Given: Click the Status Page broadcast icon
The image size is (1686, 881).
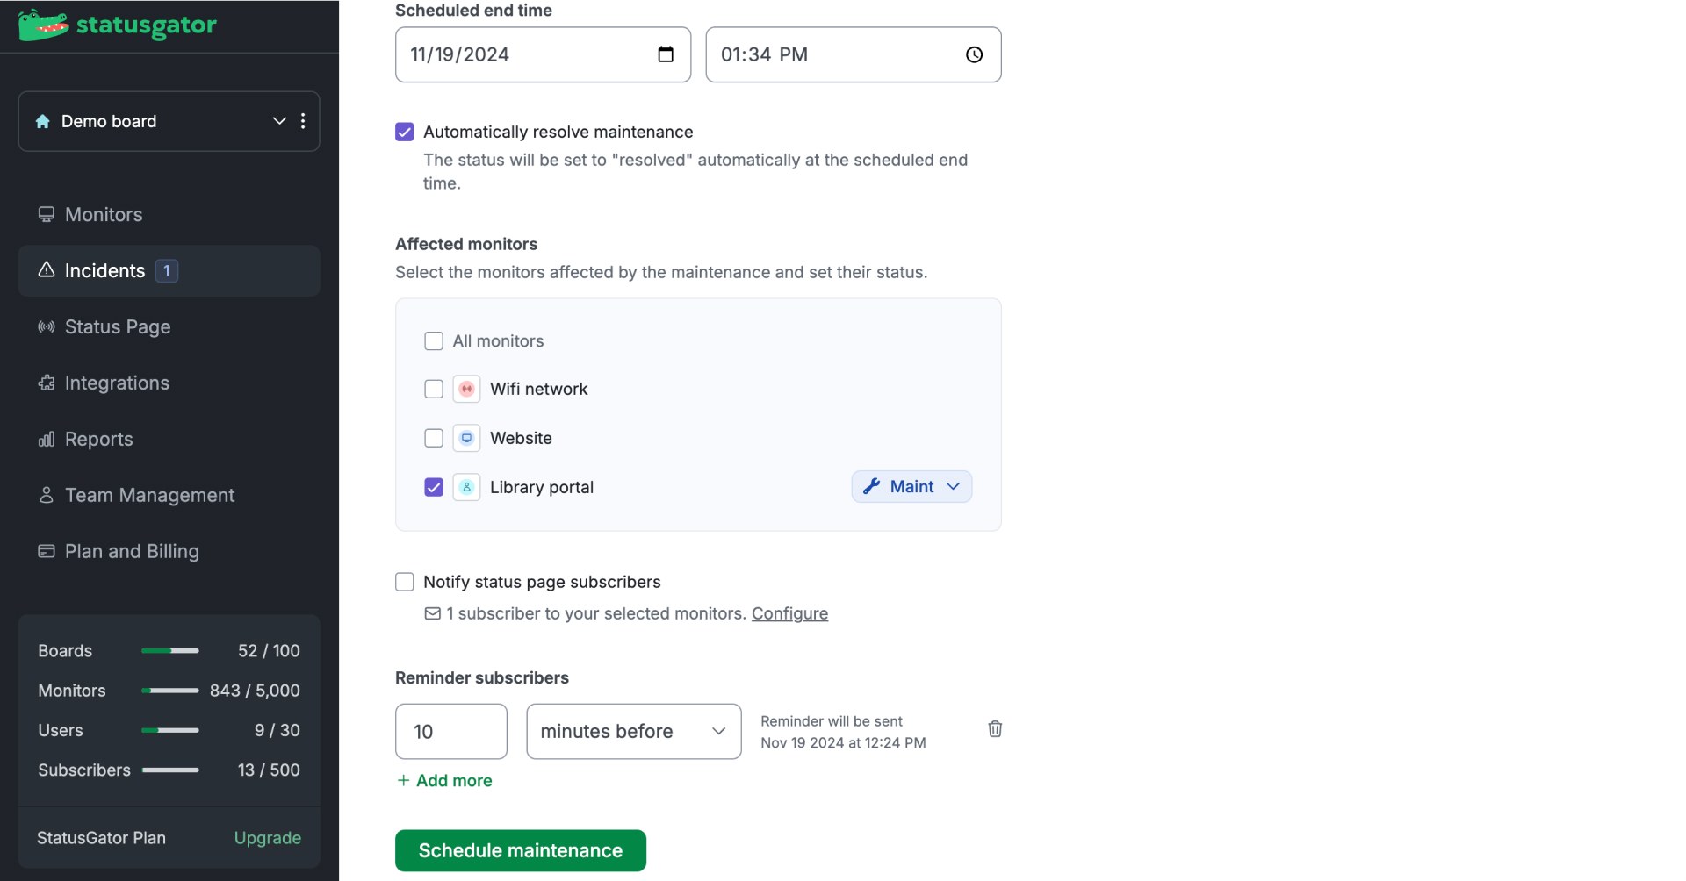Looking at the screenshot, I should pyautogui.click(x=47, y=326).
